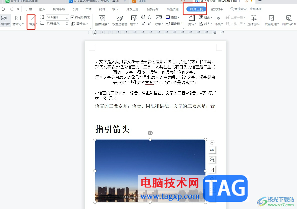Click the increase contrast icon
This screenshot has width=297, height=209.
click(x=143, y=17)
